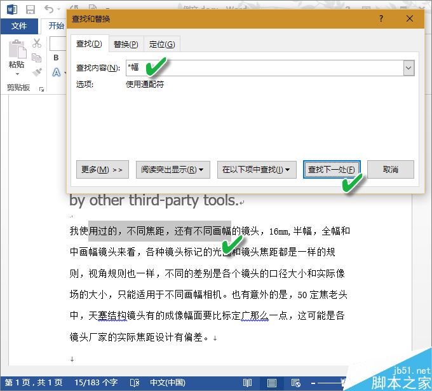The height and width of the screenshot is (391, 432).
Task: Click the Save icon in quick access toolbar
Action: pyautogui.click(x=30, y=10)
